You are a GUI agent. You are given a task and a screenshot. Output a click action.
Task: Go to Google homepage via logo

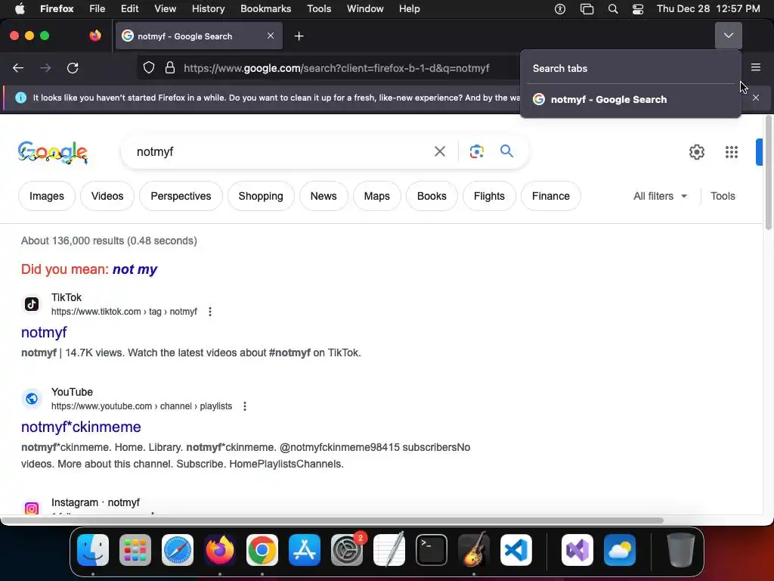(x=53, y=151)
